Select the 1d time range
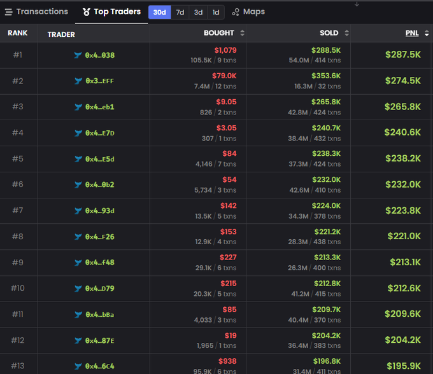This screenshot has width=433, height=374. tap(216, 12)
